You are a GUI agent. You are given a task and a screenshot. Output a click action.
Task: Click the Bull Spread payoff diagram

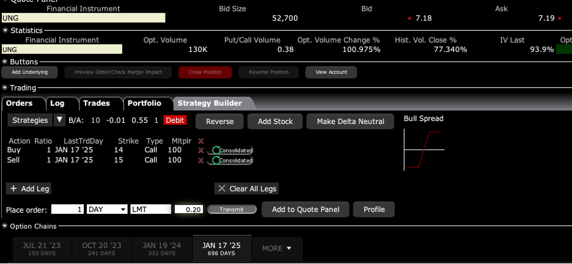[x=424, y=150]
